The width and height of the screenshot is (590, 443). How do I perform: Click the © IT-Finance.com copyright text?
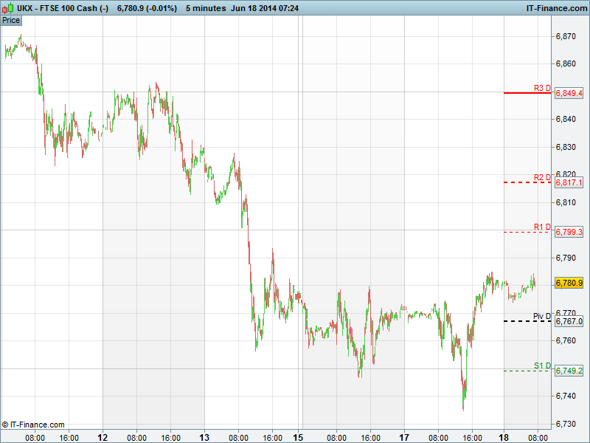pos(33,425)
